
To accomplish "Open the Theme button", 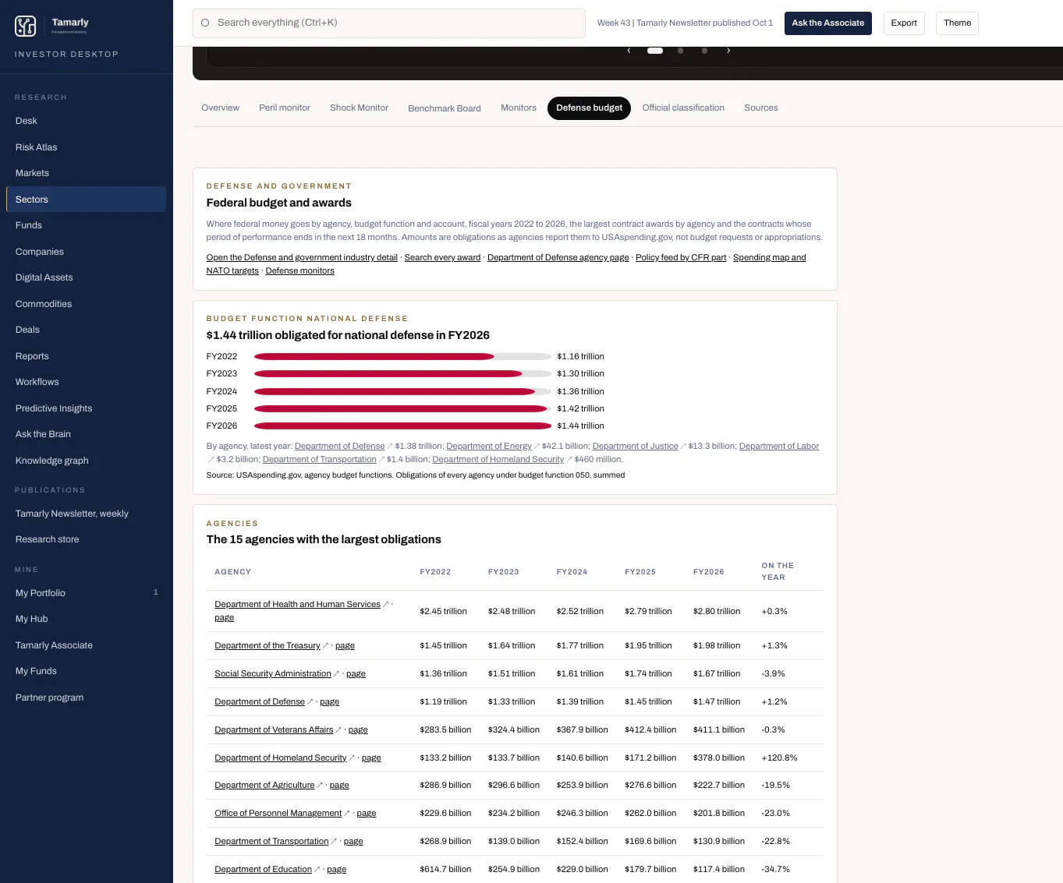I will click(x=957, y=23).
